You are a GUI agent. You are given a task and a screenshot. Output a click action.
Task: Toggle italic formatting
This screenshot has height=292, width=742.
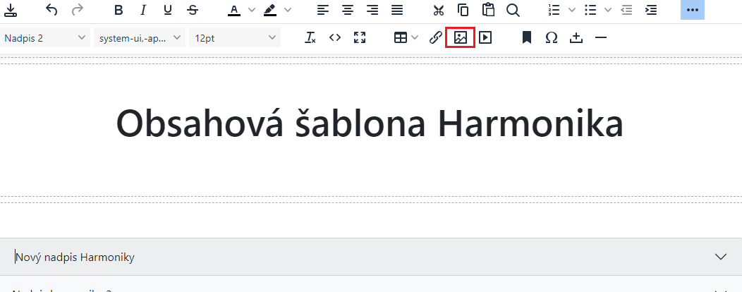point(143,10)
